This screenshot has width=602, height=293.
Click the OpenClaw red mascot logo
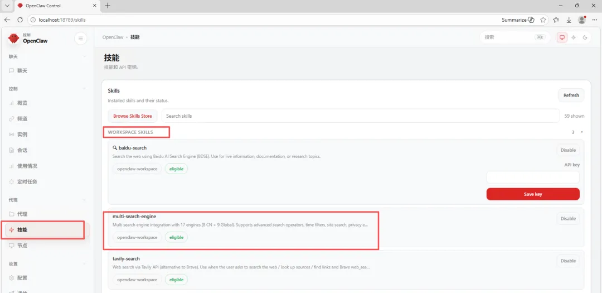tap(14, 38)
